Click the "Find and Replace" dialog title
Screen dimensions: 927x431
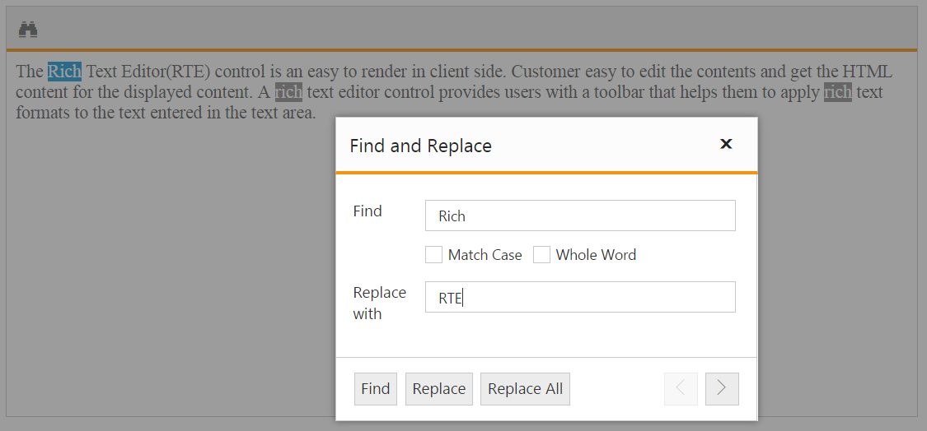pyautogui.click(x=420, y=146)
